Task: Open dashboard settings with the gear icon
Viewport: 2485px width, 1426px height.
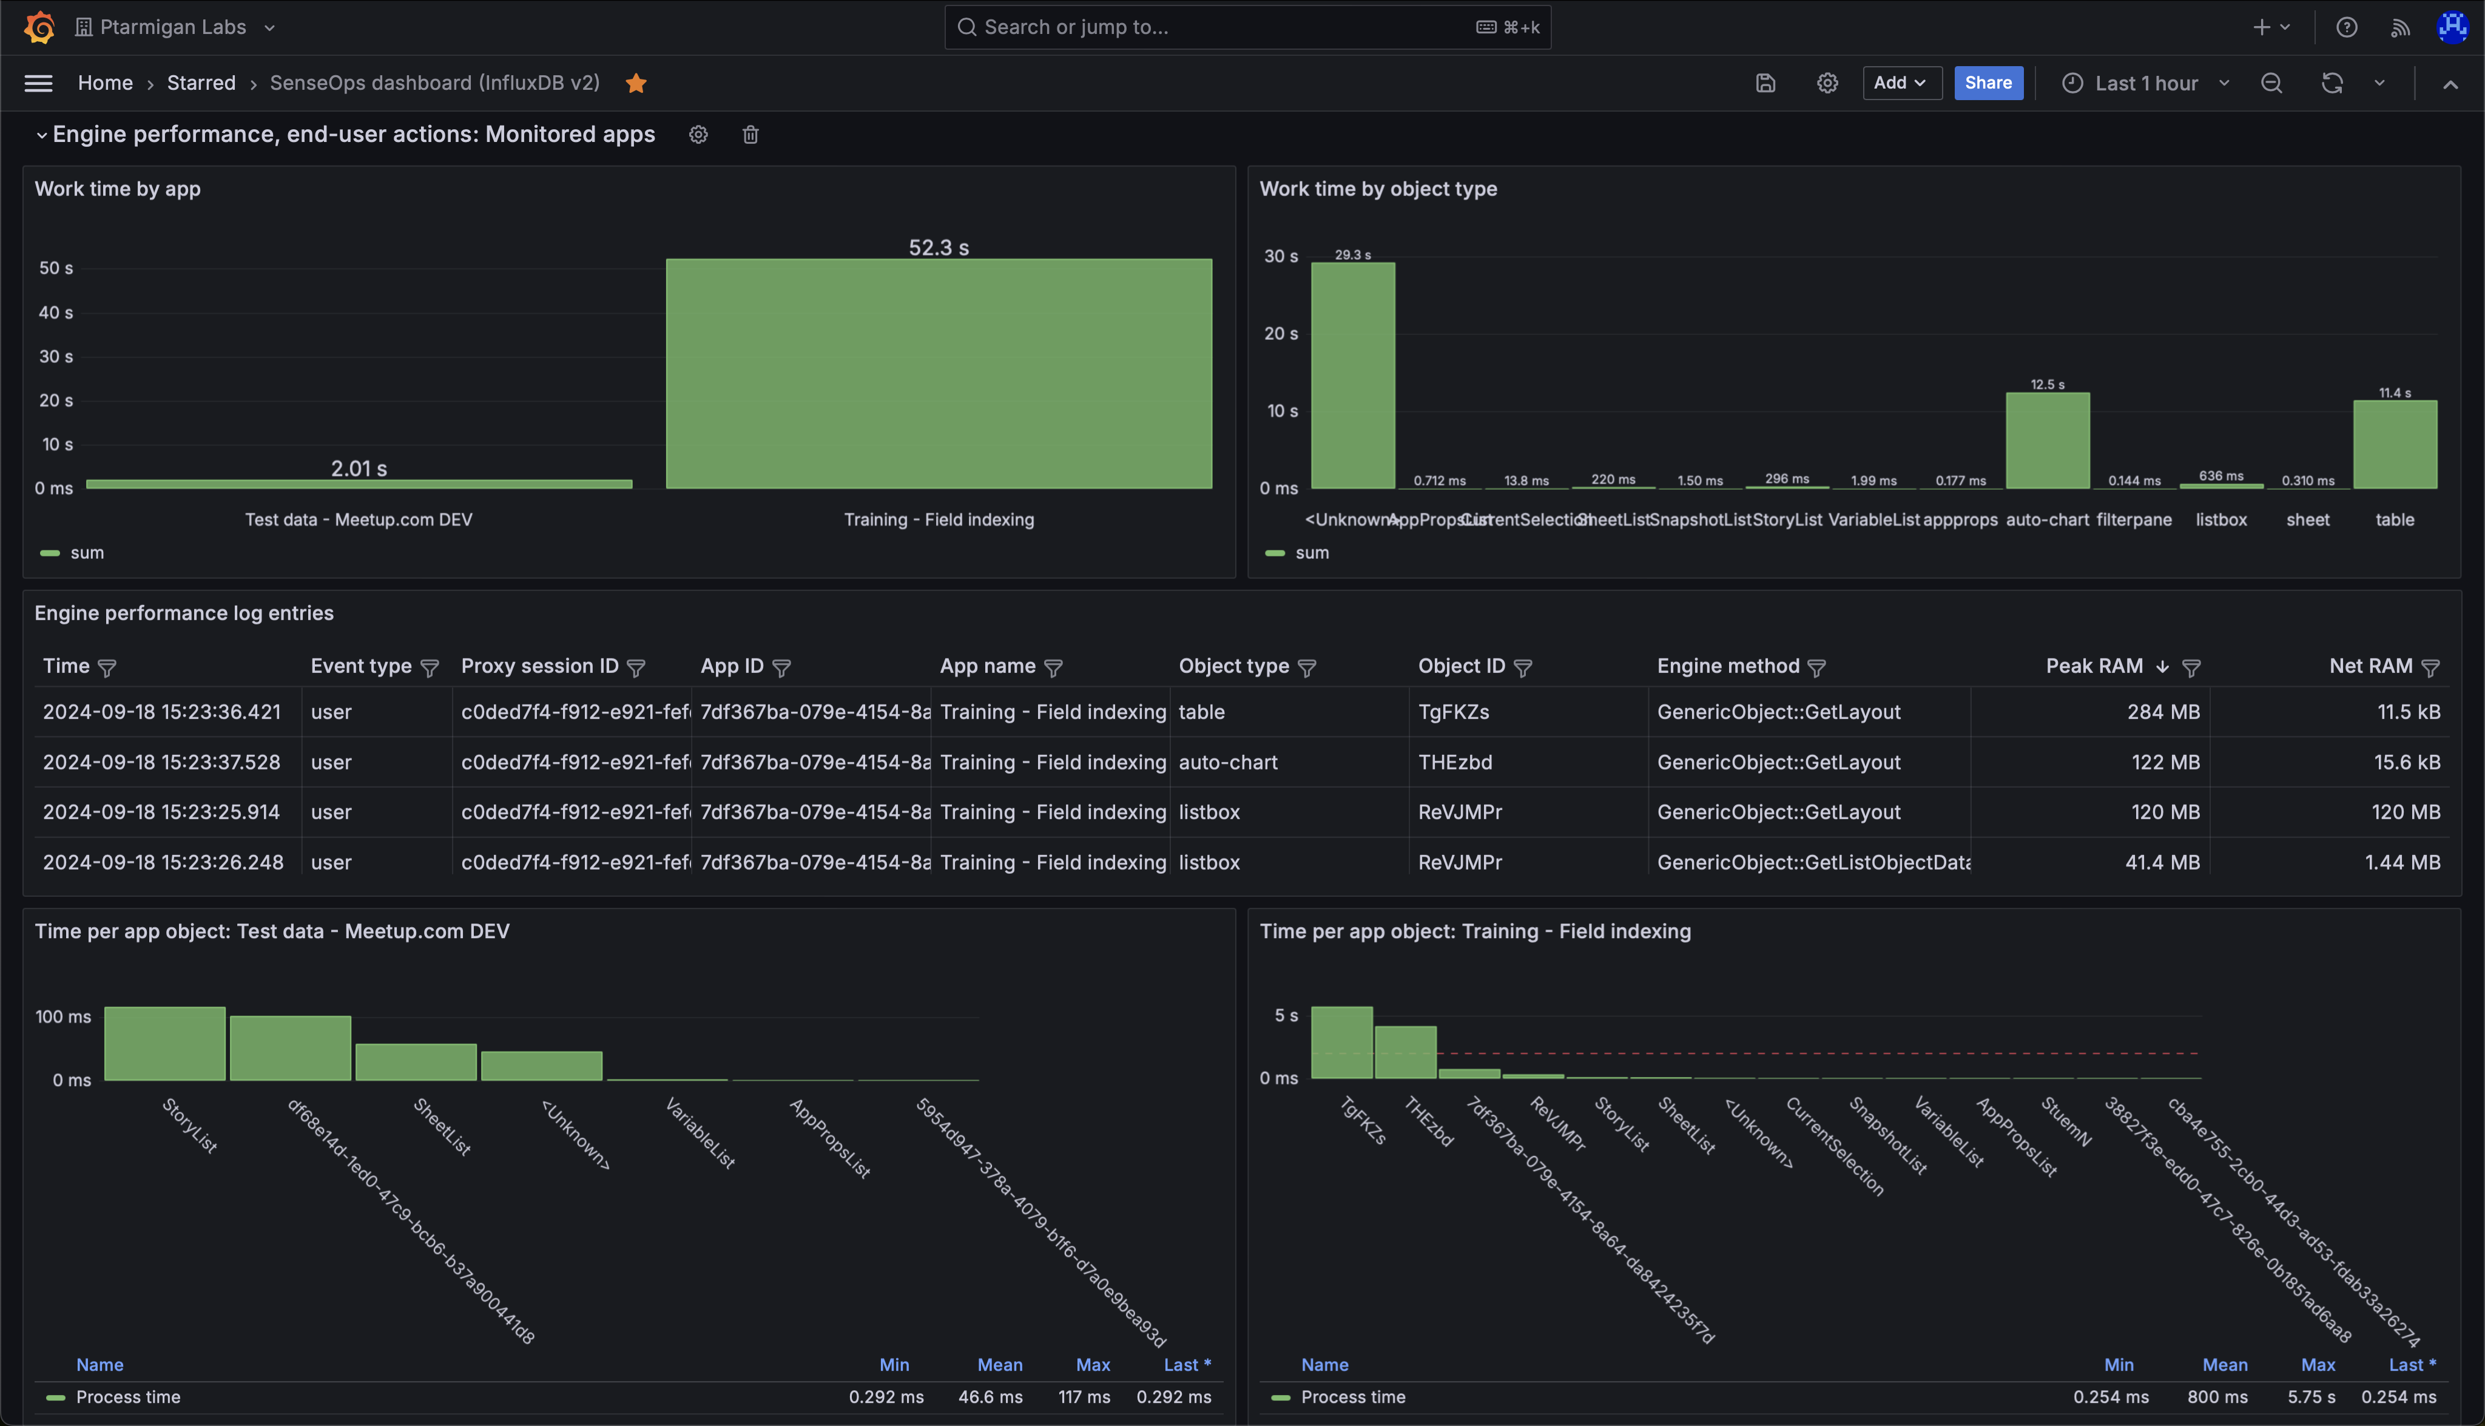Action: point(1827,83)
